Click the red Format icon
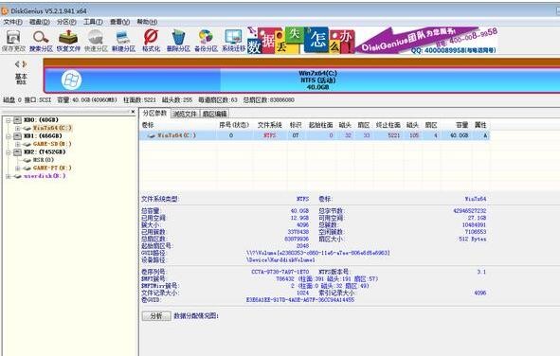Image resolution: width=560 pixels, height=356 pixels. point(151,41)
